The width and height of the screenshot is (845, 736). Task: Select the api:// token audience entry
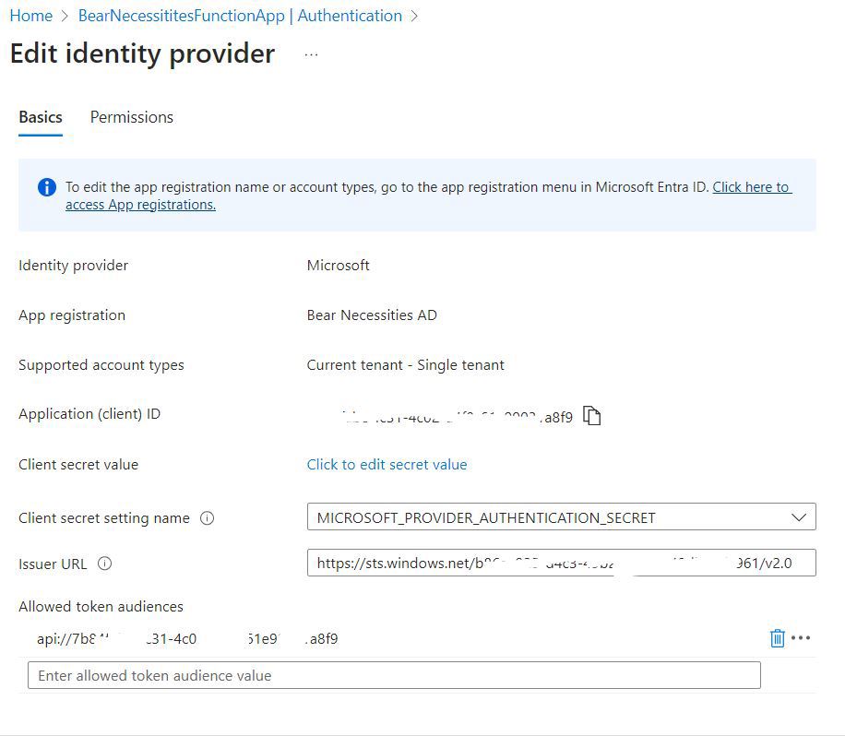pyautogui.click(x=187, y=638)
